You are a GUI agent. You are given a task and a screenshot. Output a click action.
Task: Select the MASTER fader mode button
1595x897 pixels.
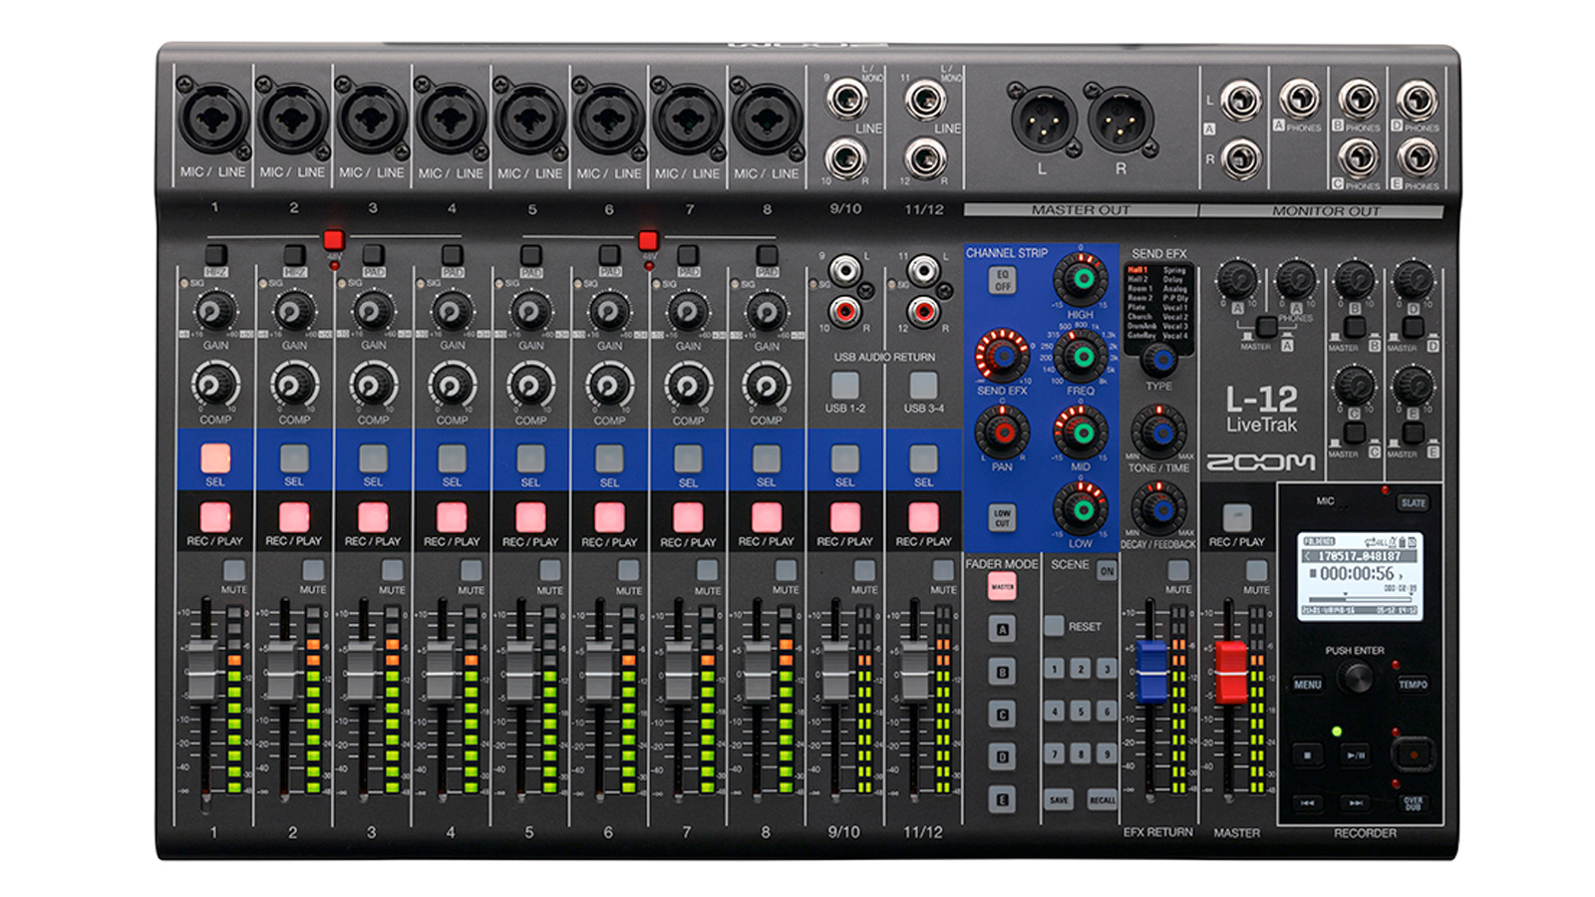click(1003, 586)
